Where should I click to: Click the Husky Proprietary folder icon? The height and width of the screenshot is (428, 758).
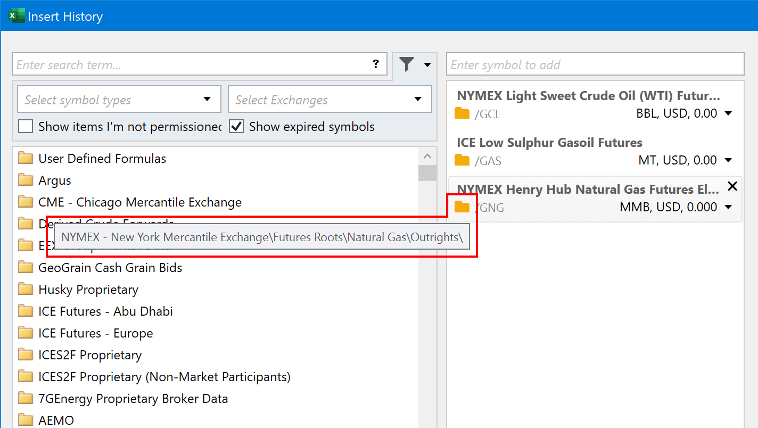[26, 290]
